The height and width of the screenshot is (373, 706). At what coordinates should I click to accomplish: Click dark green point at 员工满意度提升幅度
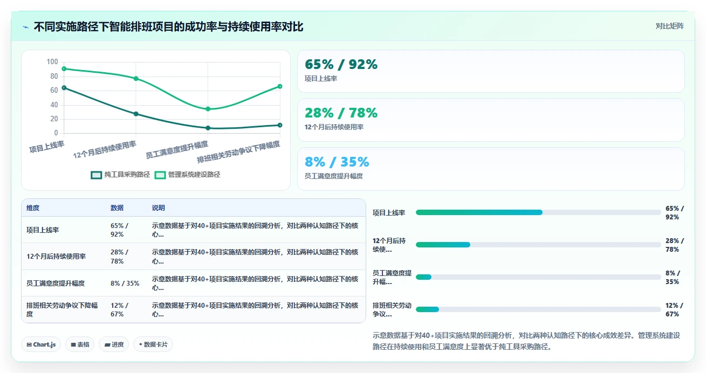coord(208,128)
